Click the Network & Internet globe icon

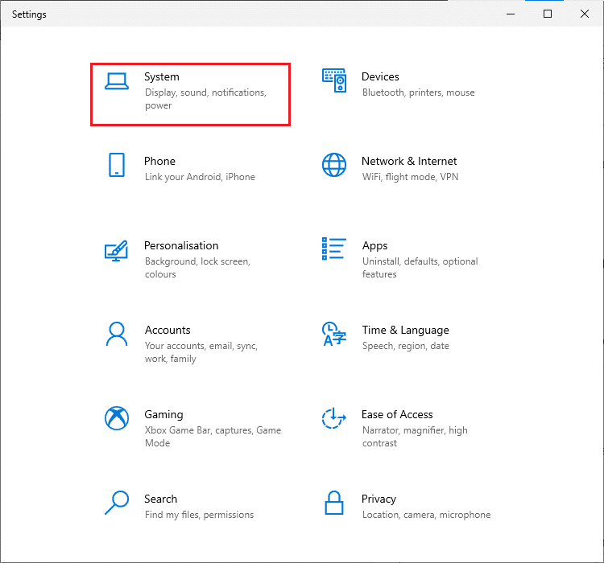coord(334,165)
